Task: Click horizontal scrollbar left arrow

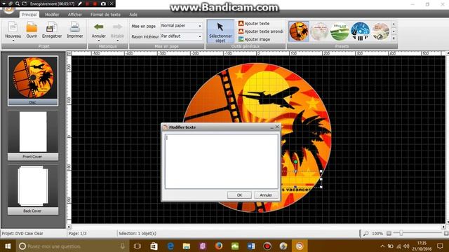Action: 69,227
